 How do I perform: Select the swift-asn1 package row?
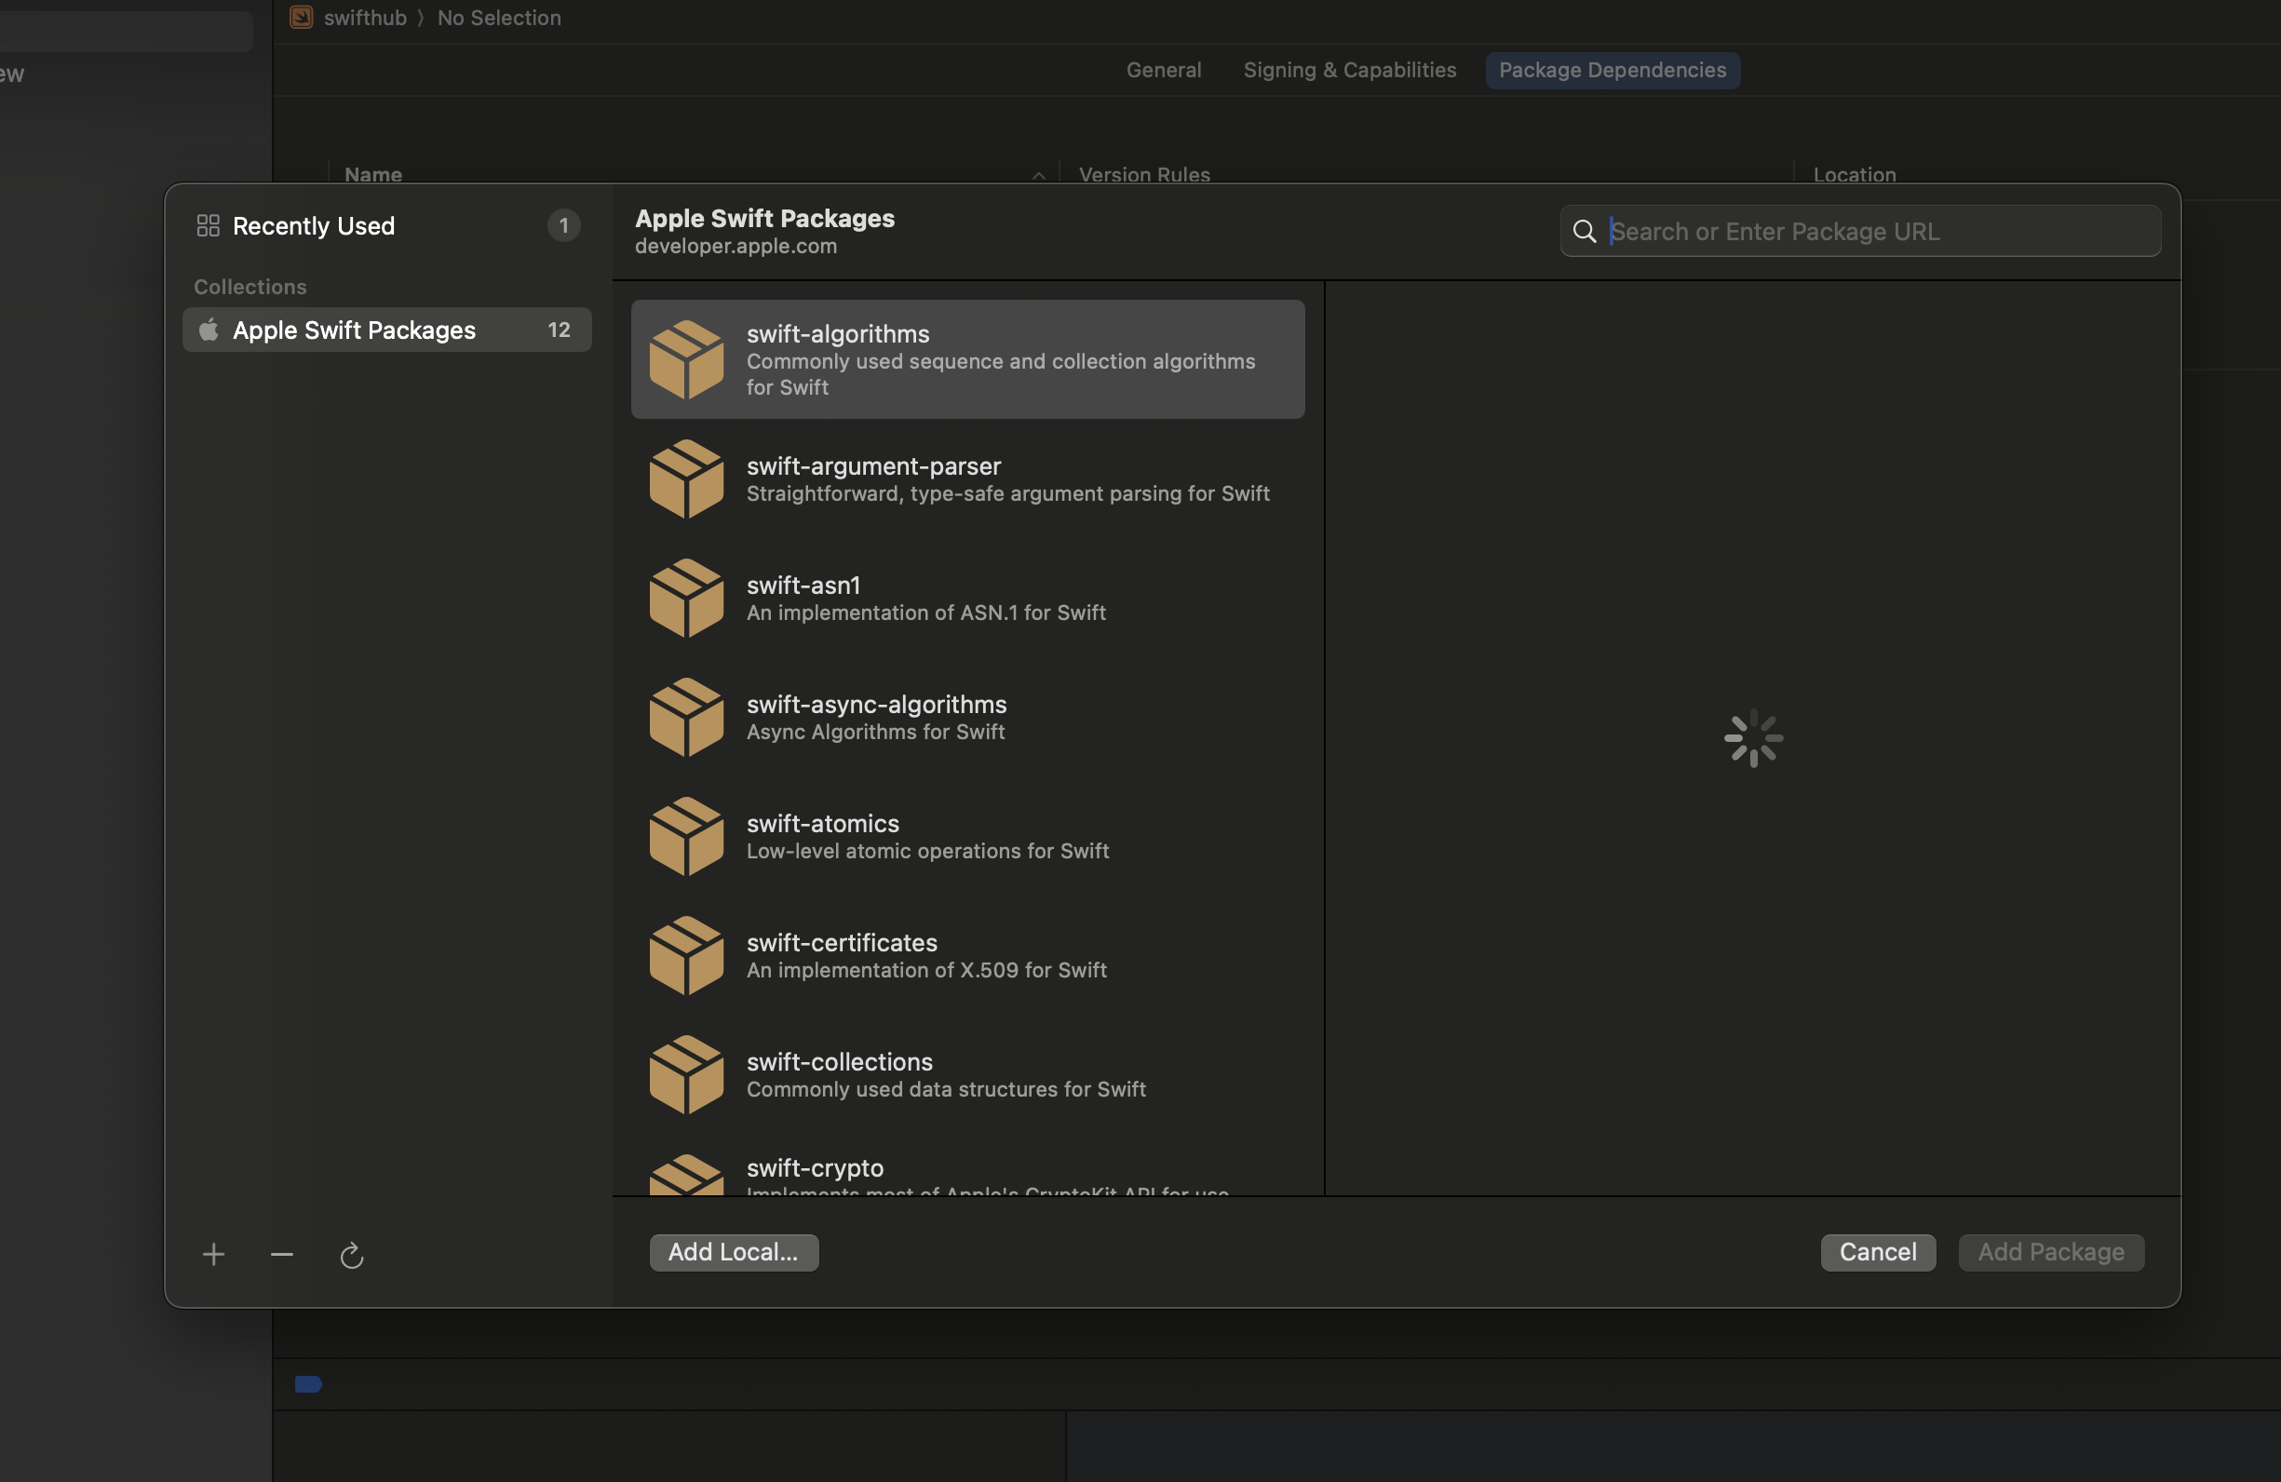click(x=968, y=598)
